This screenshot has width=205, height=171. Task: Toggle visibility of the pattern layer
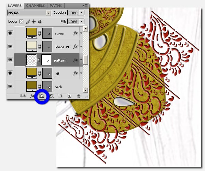pyautogui.click(x=10, y=60)
